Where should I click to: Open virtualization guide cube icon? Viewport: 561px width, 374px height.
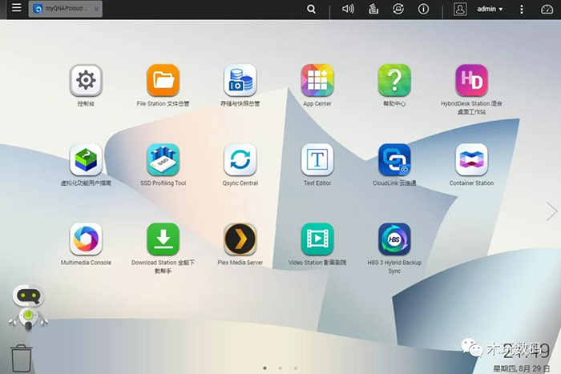(x=86, y=159)
